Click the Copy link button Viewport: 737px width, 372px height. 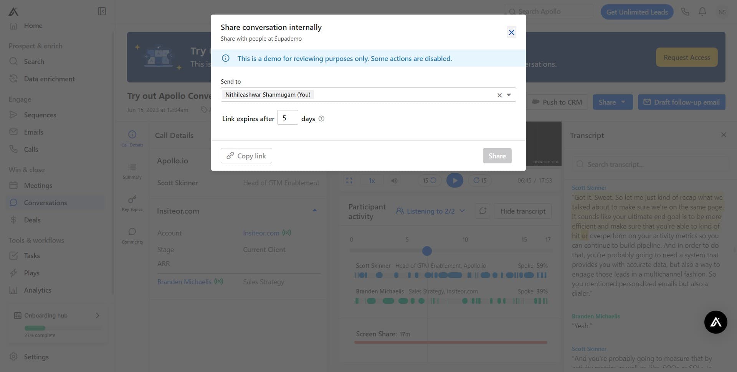[x=246, y=156]
